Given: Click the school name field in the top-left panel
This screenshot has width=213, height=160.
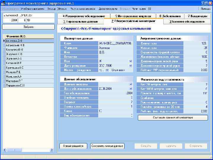Looking at the screenshot, I should 28,15.
